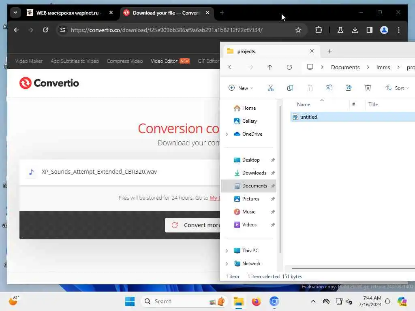The width and height of the screenshot is (415, 311).
Task: Go back in File Explorer
Action: click(231, 67)
